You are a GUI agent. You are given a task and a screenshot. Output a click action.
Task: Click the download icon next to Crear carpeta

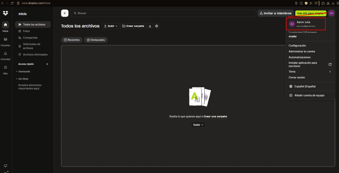[x=150, y=26]
